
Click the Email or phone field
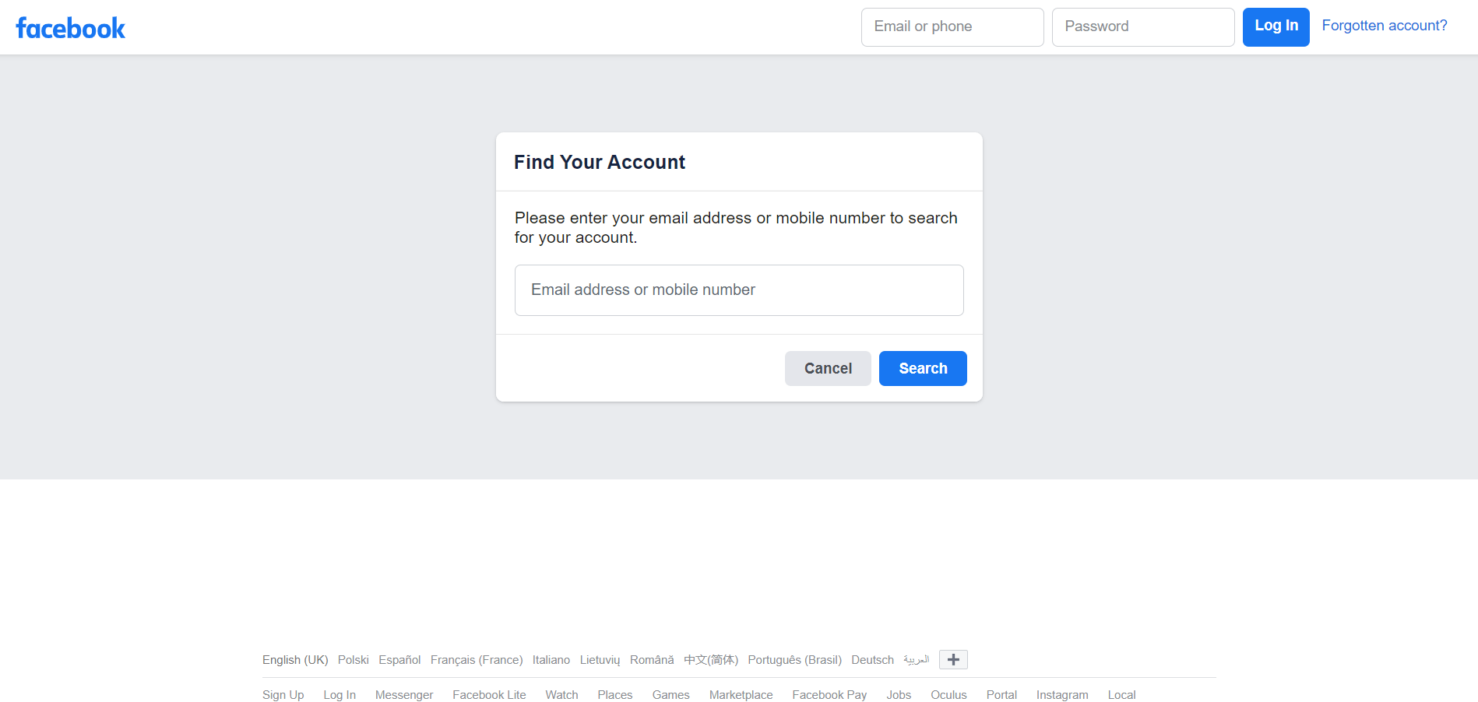click(952, 27)
